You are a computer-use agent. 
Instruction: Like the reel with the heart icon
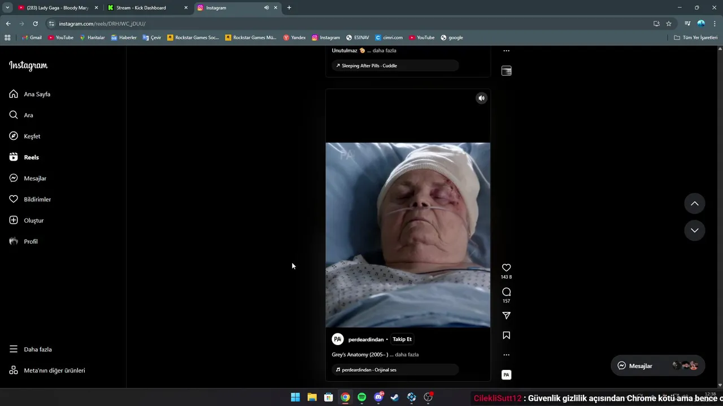click(x=506, y=268)
